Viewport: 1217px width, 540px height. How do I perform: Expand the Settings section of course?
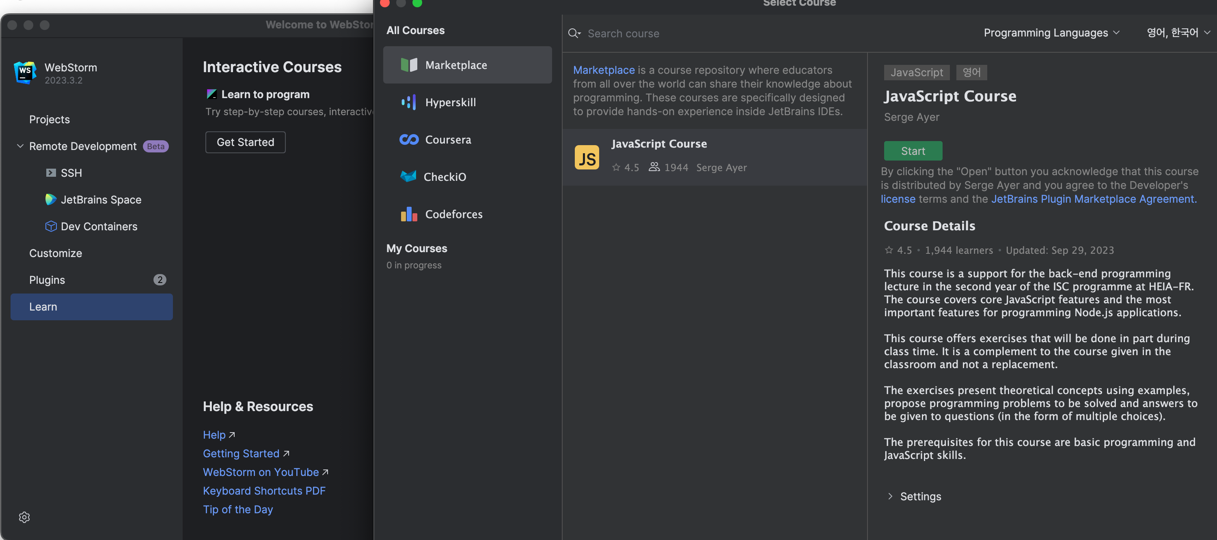[x=891, y=496]
